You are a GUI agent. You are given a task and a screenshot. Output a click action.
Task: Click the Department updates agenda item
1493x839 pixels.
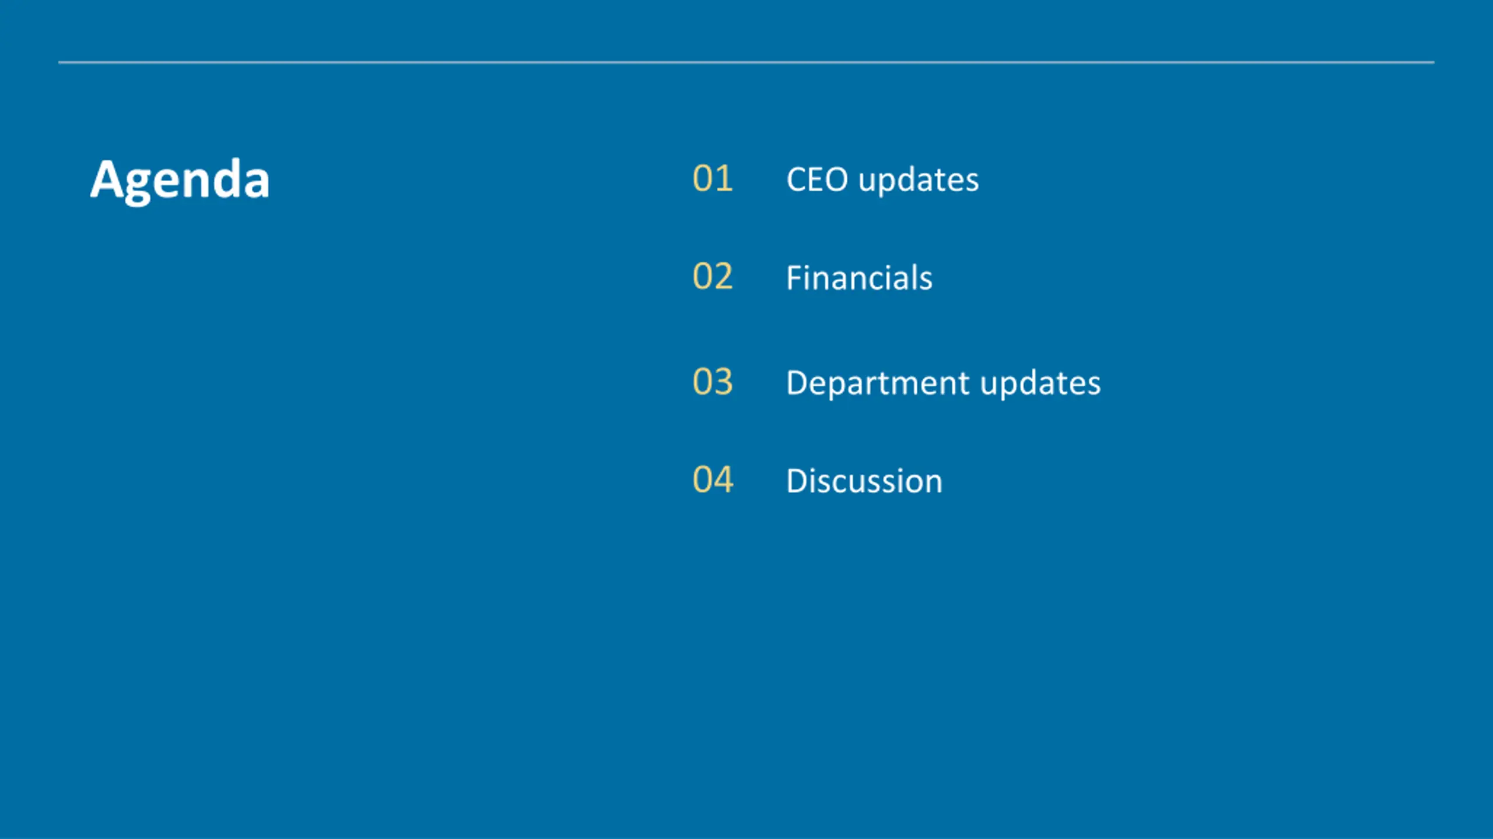943,383
